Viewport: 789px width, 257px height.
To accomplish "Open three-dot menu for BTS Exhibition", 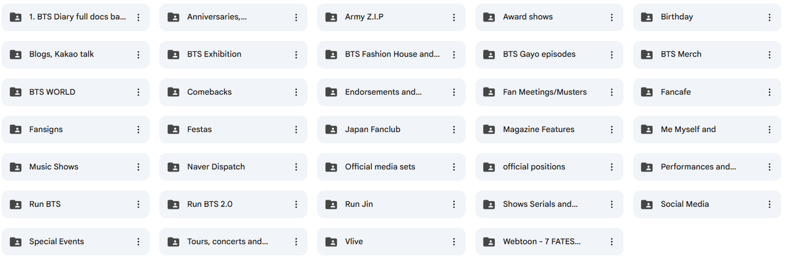I will pyautogui.click(x=296, y=55).
